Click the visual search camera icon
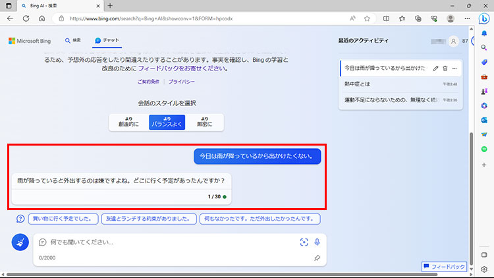 click(304, 242)
